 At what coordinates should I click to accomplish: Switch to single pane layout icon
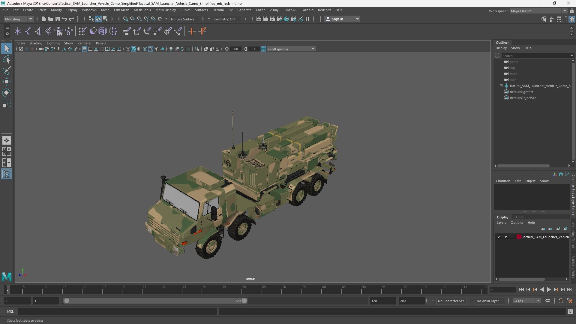point(7,140)
